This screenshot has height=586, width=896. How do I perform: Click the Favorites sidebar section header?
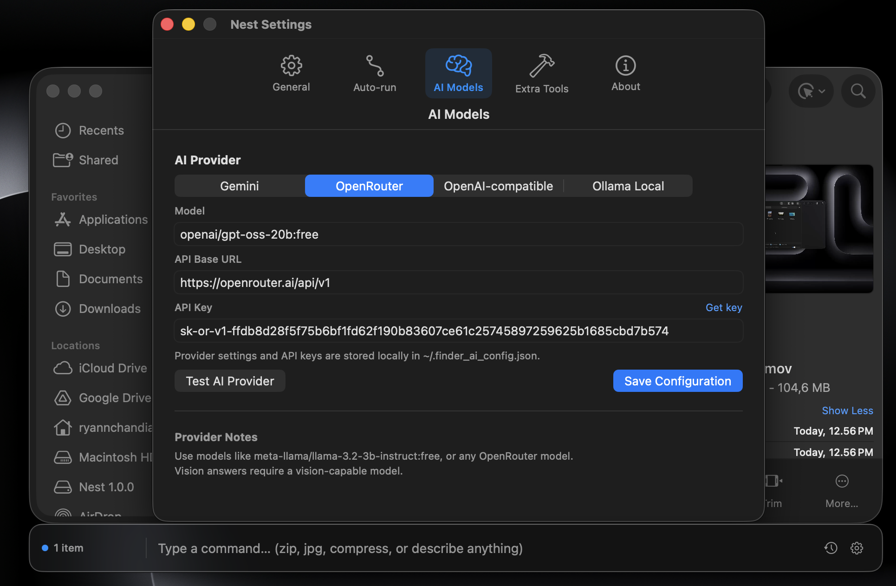coord(74,197)
